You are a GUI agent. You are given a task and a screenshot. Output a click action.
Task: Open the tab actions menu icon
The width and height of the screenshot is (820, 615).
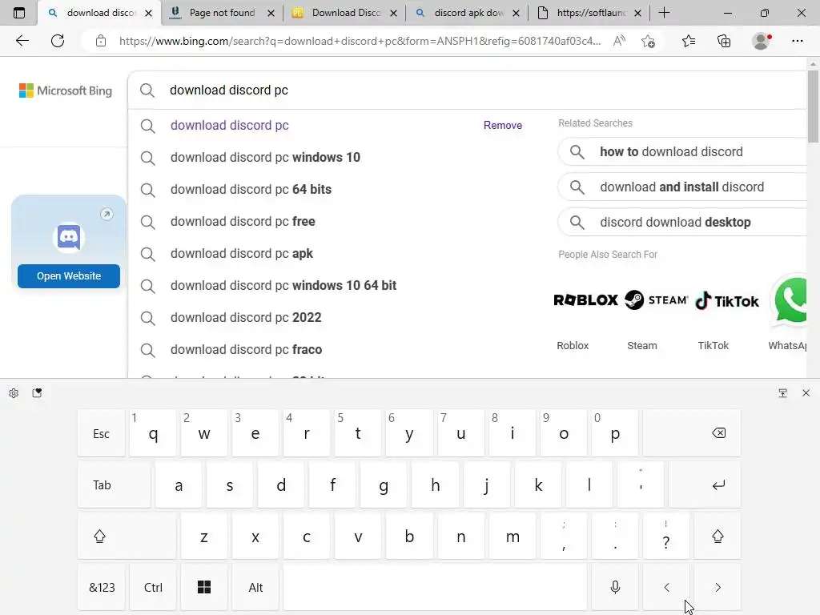pos(19,13)
